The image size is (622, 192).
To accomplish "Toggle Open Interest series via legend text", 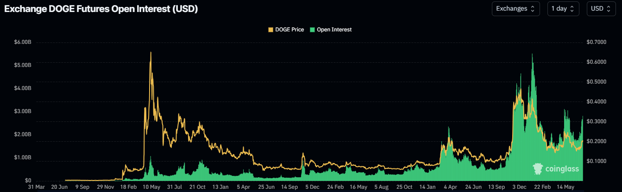I will coord(334,30).
